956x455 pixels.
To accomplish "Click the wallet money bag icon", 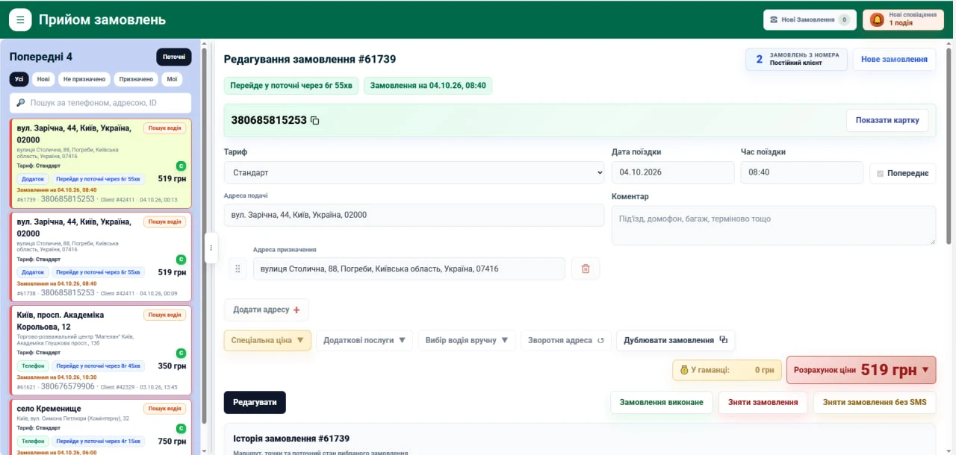I will [683, 370].
